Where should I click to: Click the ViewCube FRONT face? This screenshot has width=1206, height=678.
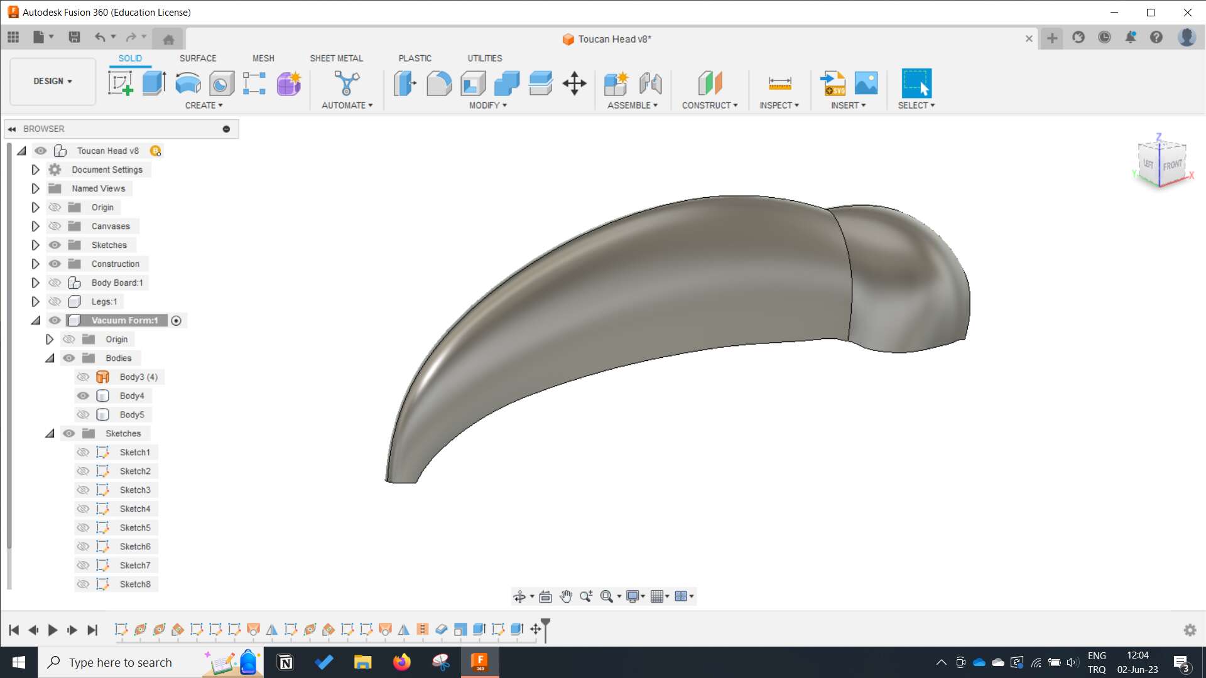(1172, 166)
